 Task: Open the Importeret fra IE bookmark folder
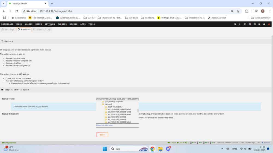(x=195, y=18)
